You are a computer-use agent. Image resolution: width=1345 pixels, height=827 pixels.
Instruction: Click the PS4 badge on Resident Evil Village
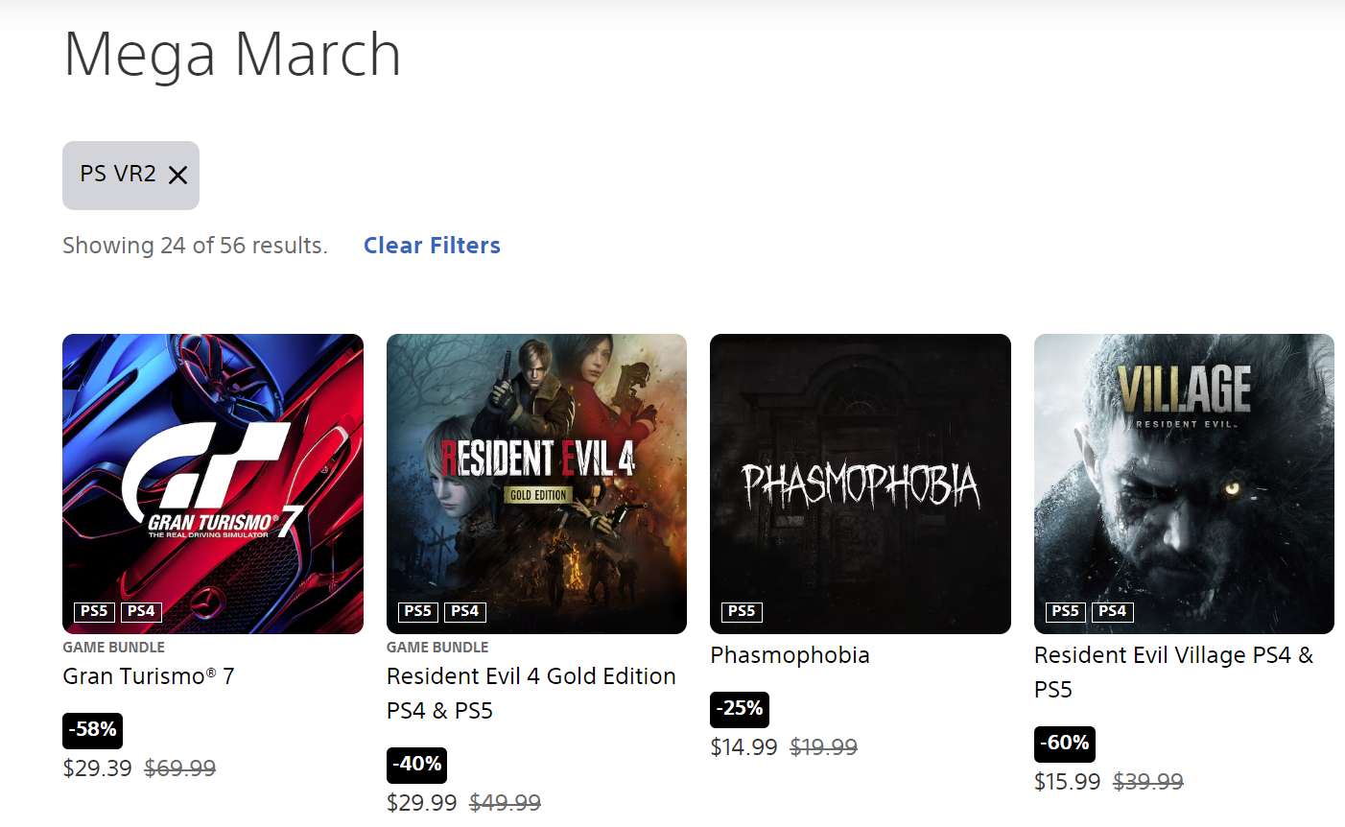click(1112, 611)
